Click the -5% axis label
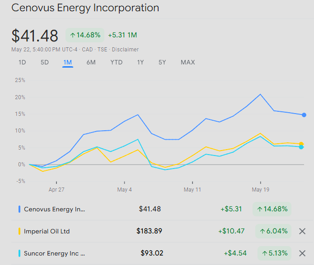Screen dimensions: 314x265 pos(21,181)
